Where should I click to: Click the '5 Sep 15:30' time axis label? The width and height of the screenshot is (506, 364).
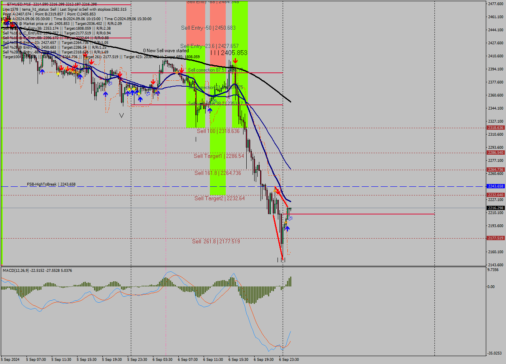[x=87, y=360]
